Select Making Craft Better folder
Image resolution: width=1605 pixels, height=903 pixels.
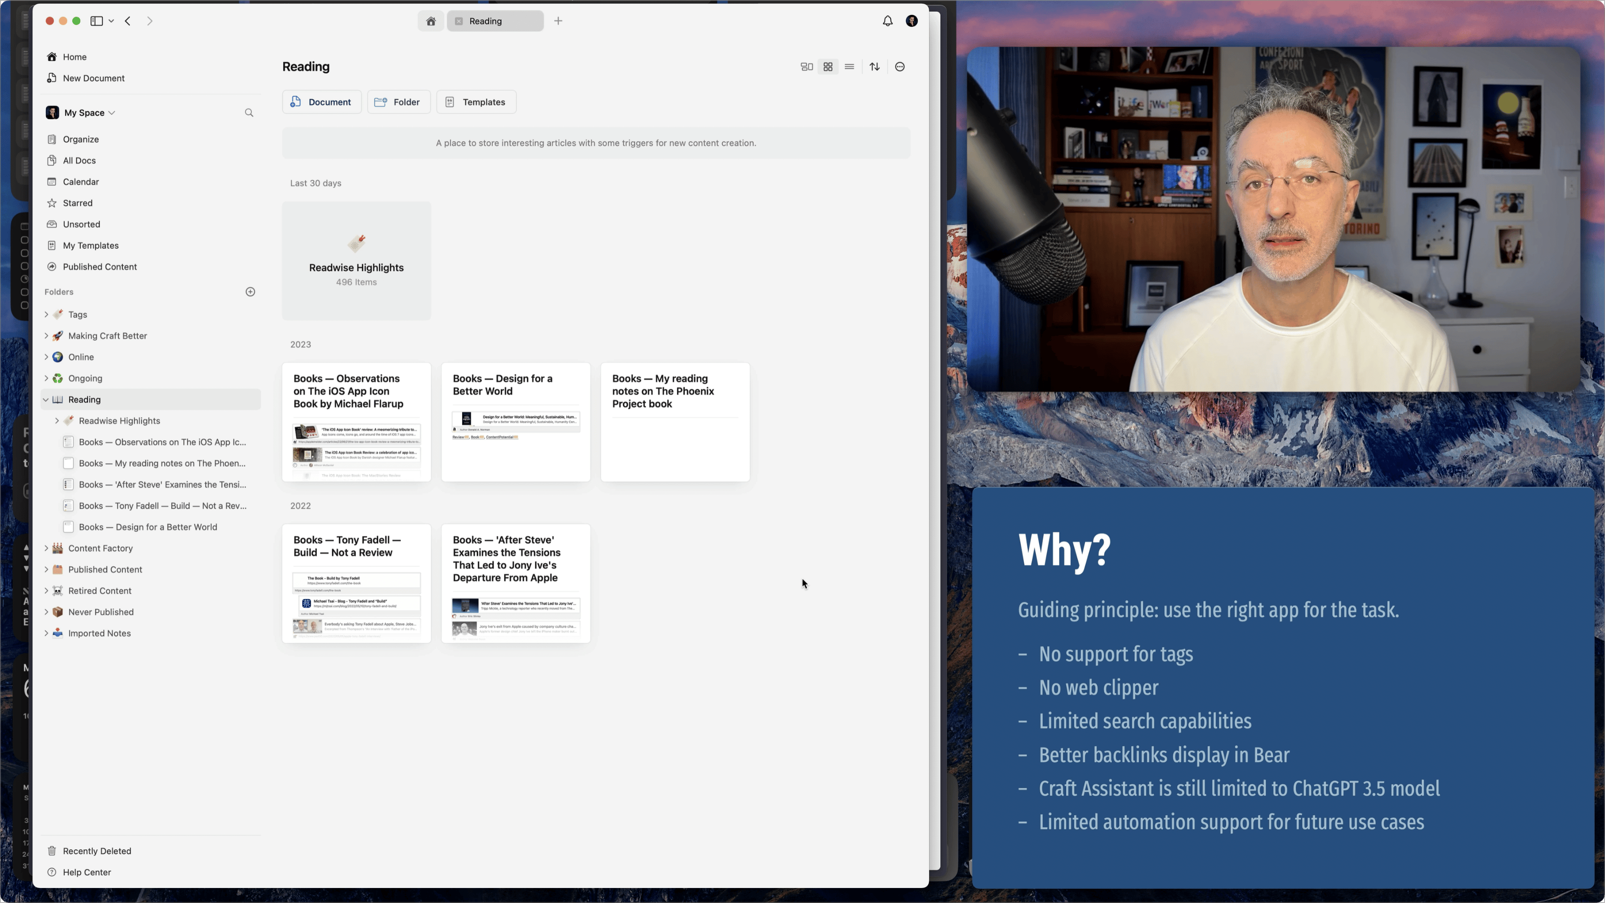pos(151,335)
